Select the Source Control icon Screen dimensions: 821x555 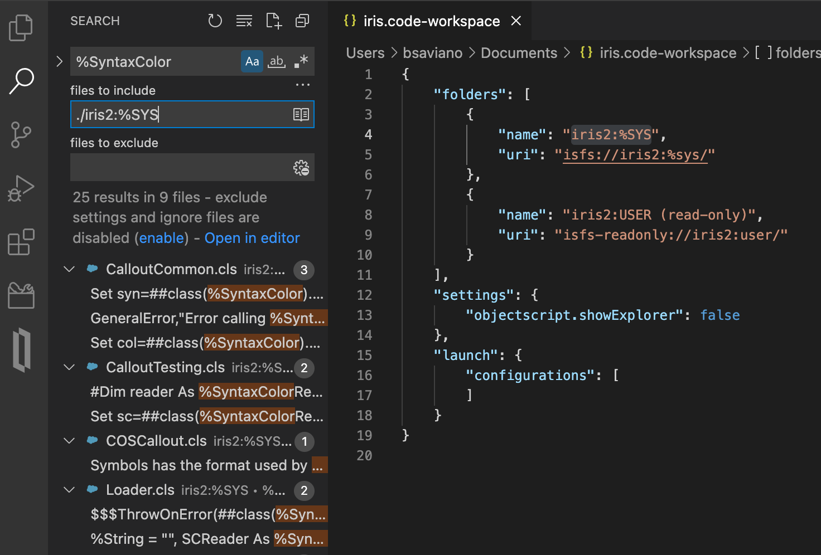21,134
